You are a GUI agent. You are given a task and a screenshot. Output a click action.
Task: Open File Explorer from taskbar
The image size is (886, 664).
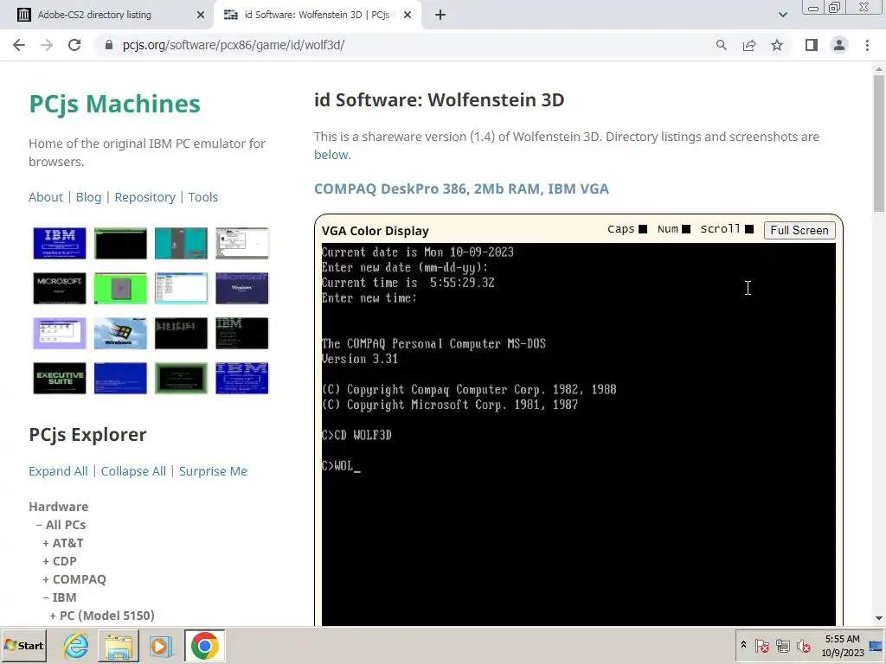[119, 645]
